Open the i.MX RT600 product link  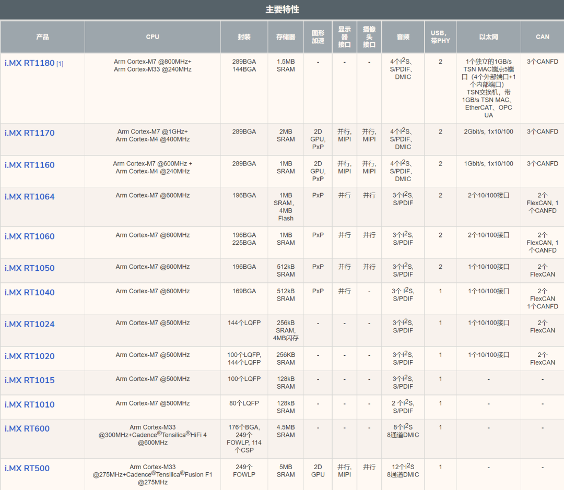pos(27,428)
